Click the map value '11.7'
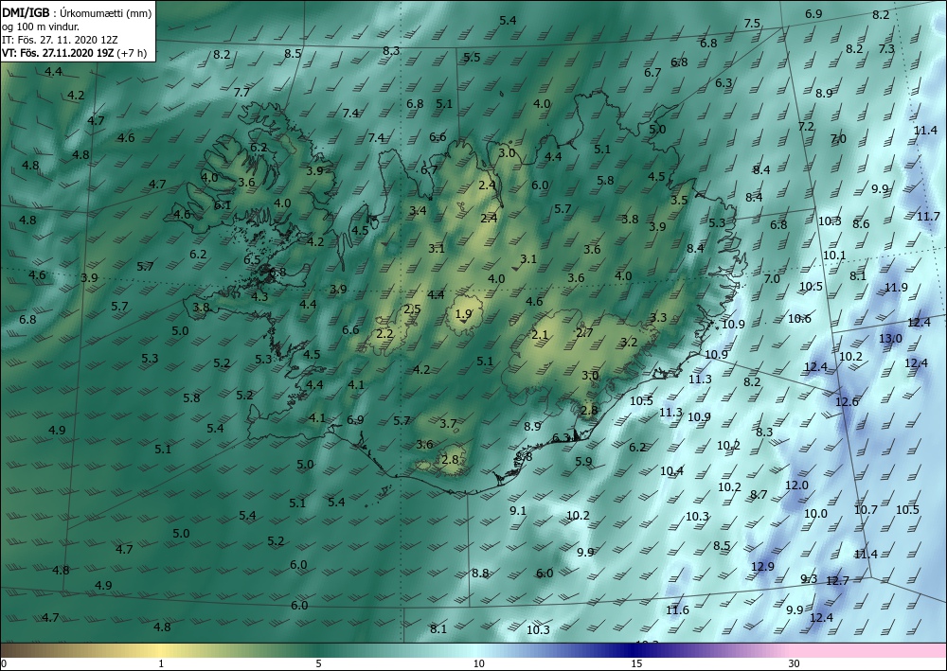 pyautogui.click(x=928, y=216)
